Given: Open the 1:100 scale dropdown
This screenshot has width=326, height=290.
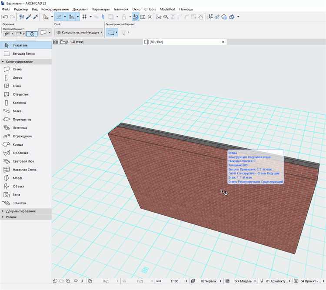Looking at the screenshot, I should tap(174, 281).
